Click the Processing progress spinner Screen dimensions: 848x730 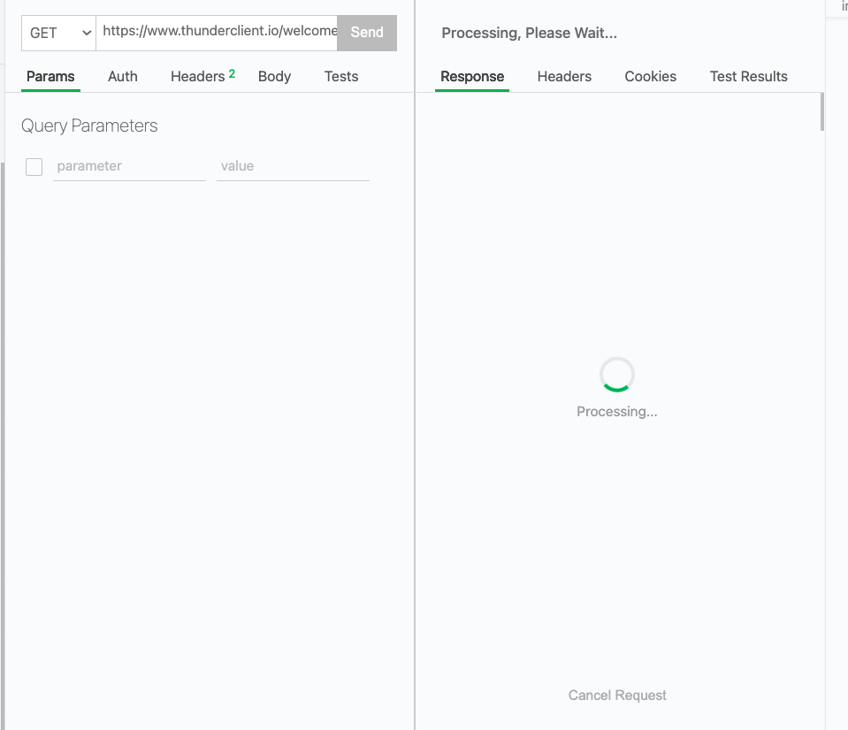616,373
